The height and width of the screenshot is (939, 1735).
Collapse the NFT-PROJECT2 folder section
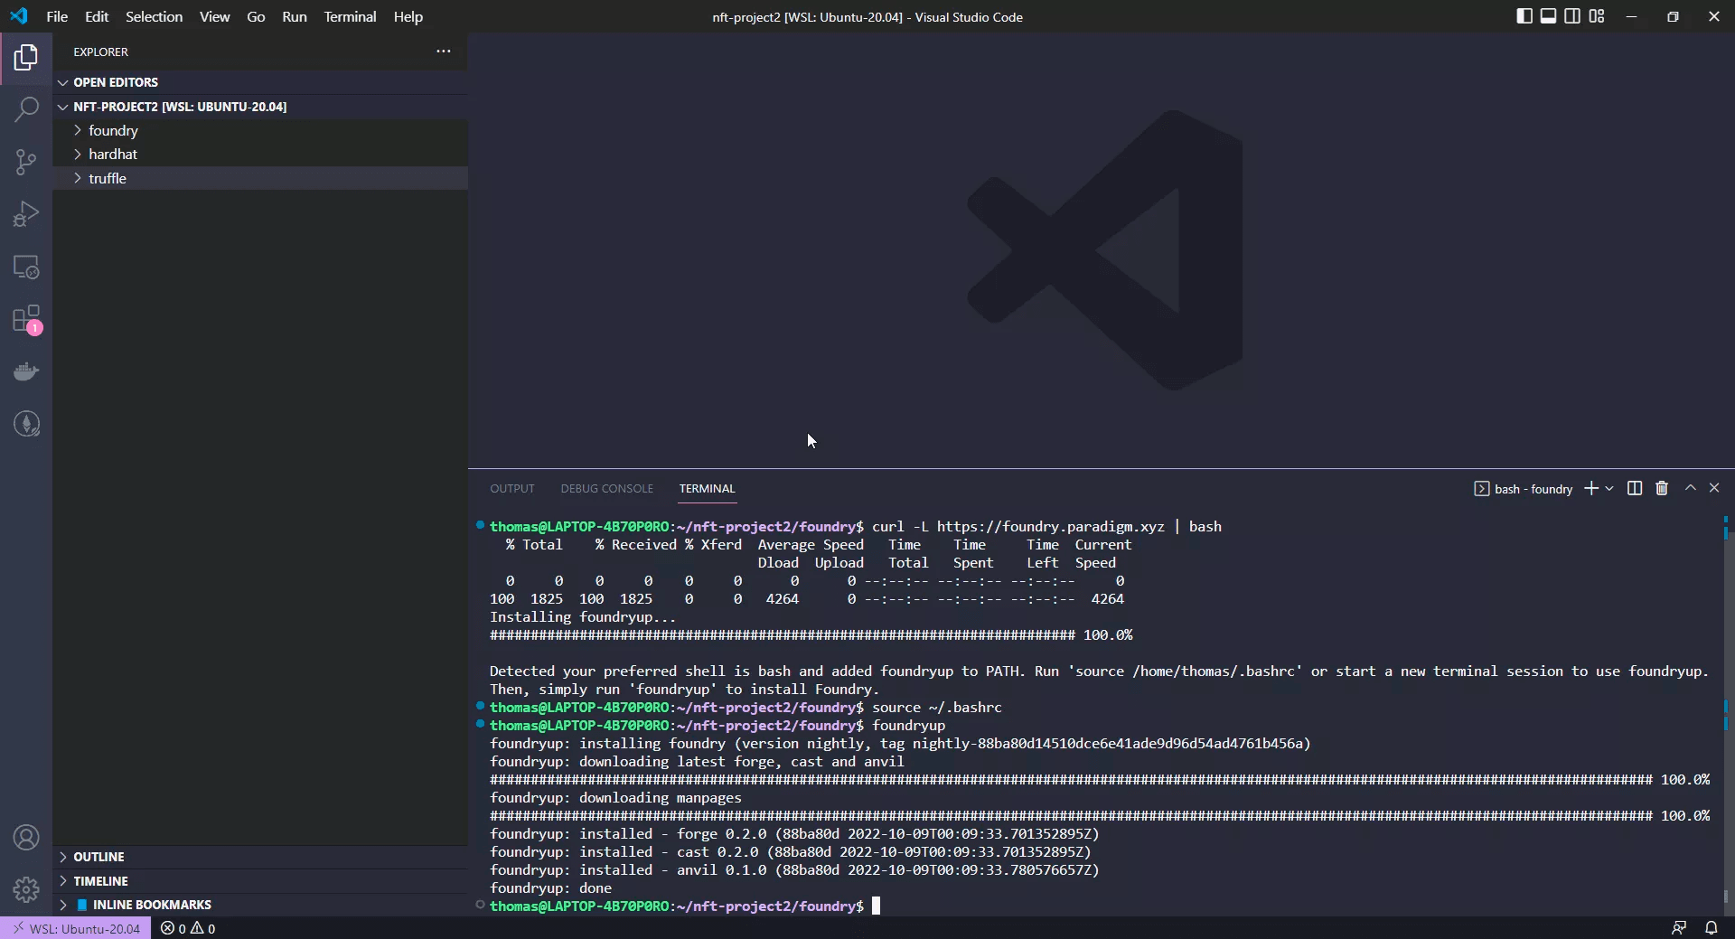(x=260, y=107)
